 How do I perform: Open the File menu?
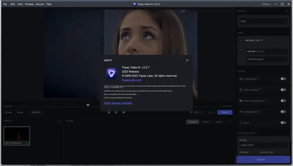[5, 4]
